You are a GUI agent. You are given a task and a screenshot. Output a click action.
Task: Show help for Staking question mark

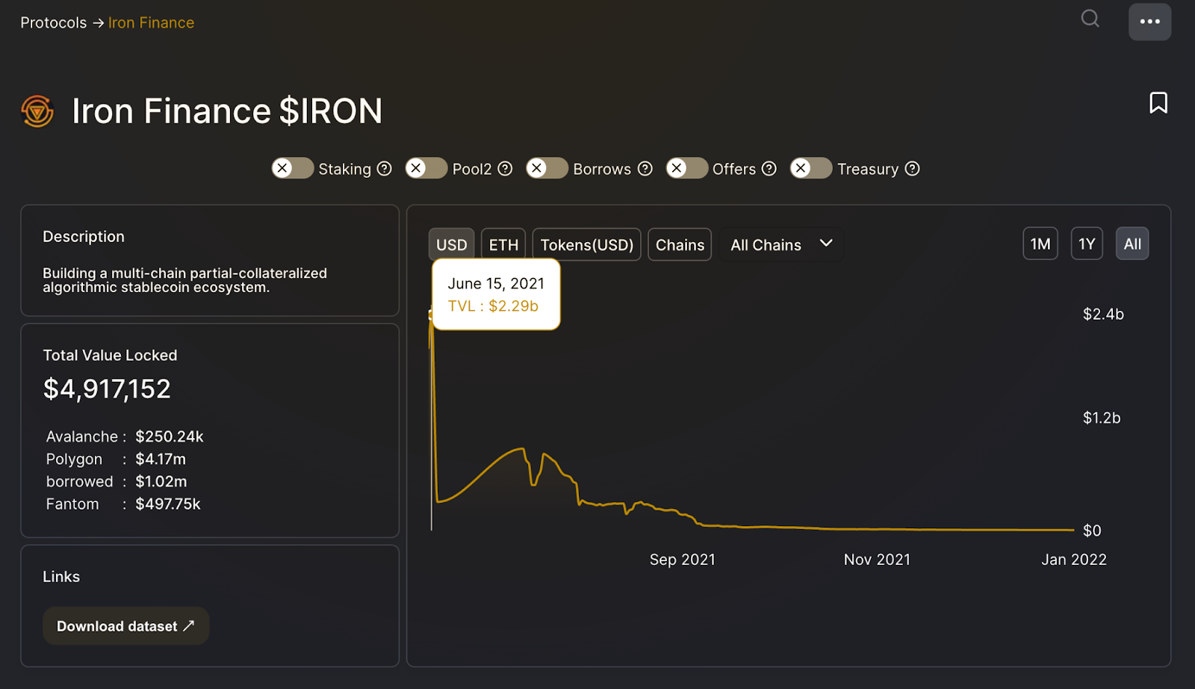pyautogui.click(x=384, y=169)
